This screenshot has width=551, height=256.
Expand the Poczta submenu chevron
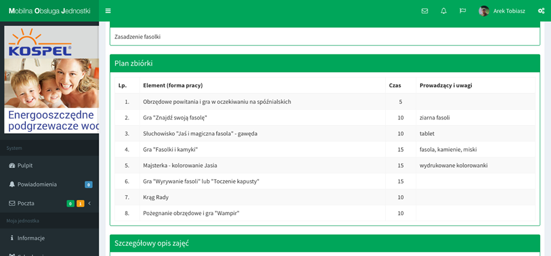pyautogui.click(x=90, y=203)
